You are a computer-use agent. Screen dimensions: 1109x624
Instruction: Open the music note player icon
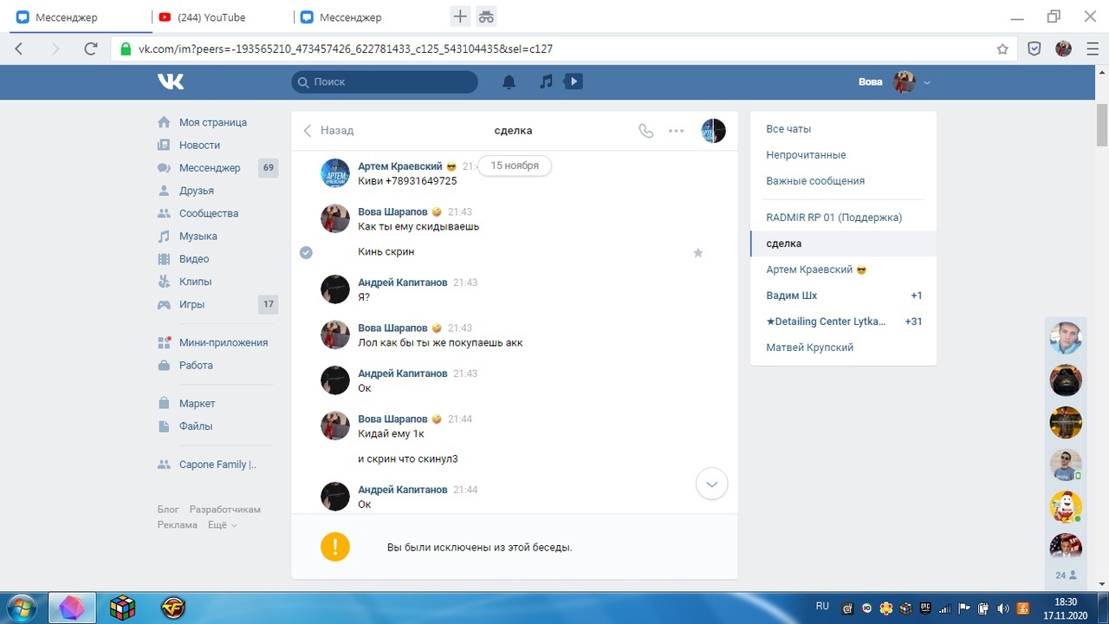(546, 81)
